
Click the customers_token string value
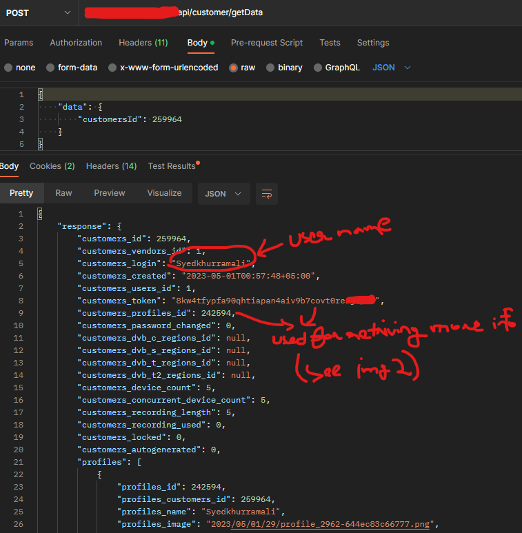pyautogui.click(x=276, y=301)
